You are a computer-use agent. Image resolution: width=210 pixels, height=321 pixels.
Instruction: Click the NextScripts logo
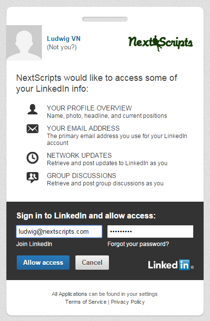[x=161, y=43]
